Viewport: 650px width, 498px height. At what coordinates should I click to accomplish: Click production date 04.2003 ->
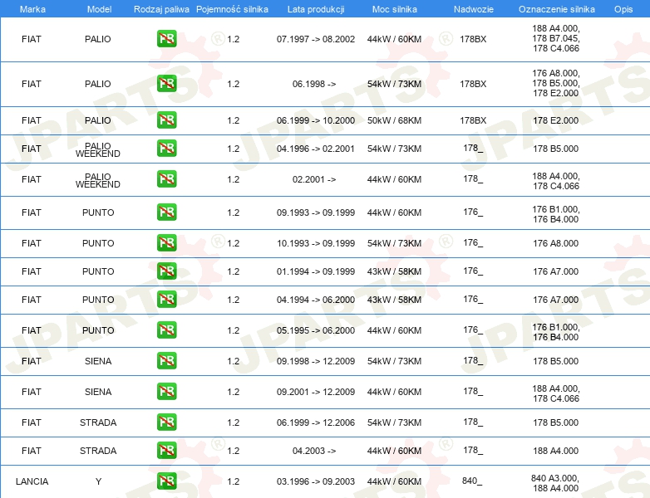[x=314, y=451]
